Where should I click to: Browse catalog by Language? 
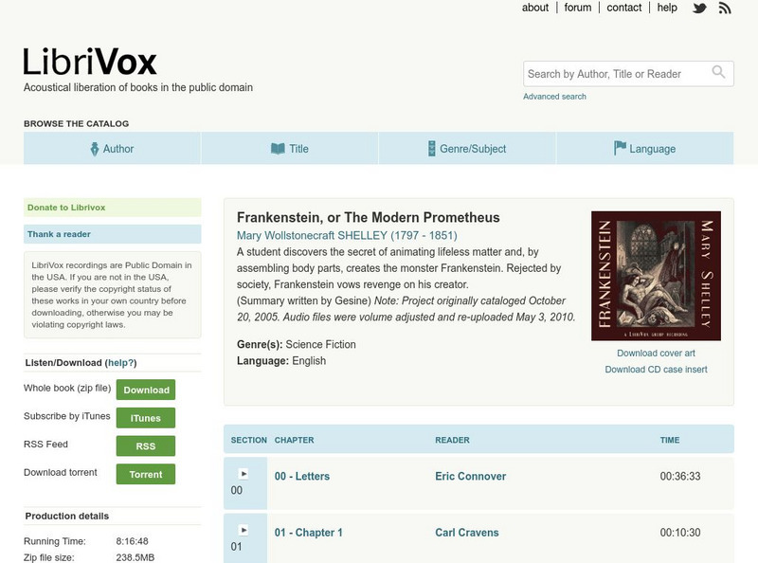(x=644, y=149)
